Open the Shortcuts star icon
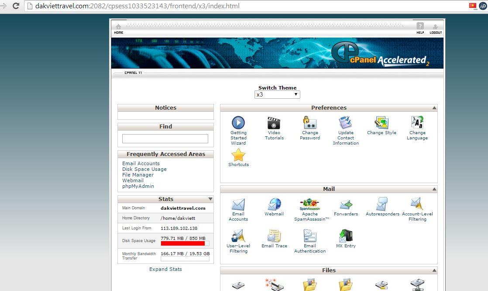 tap(238, 155)
